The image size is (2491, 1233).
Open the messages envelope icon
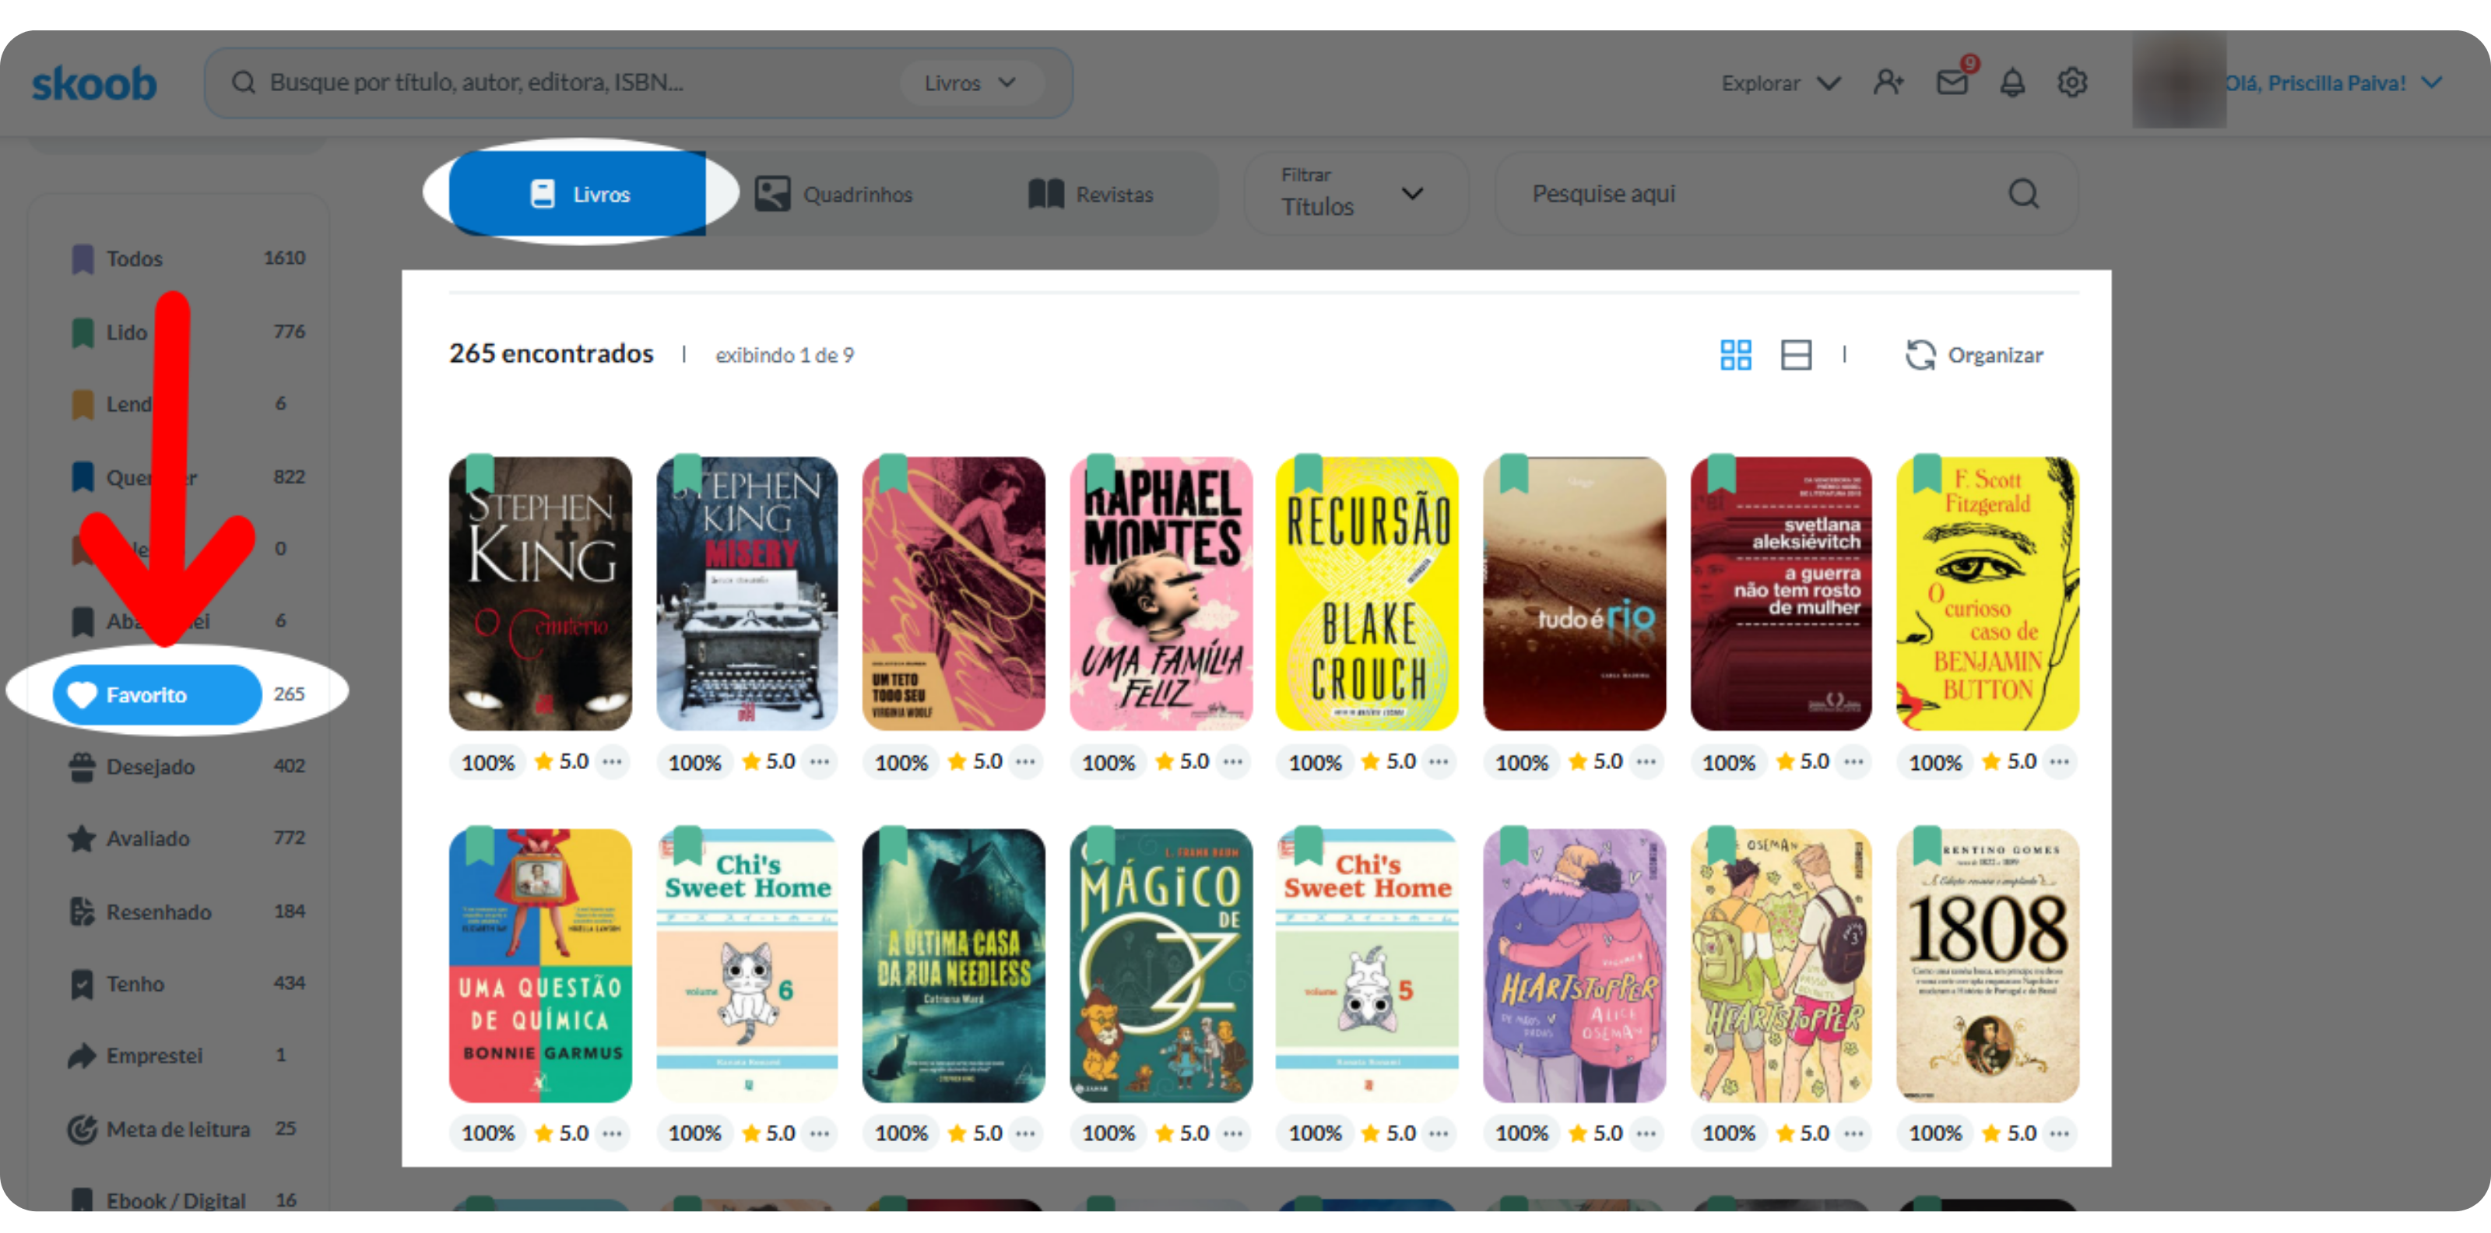click(x=1952, y=83)
